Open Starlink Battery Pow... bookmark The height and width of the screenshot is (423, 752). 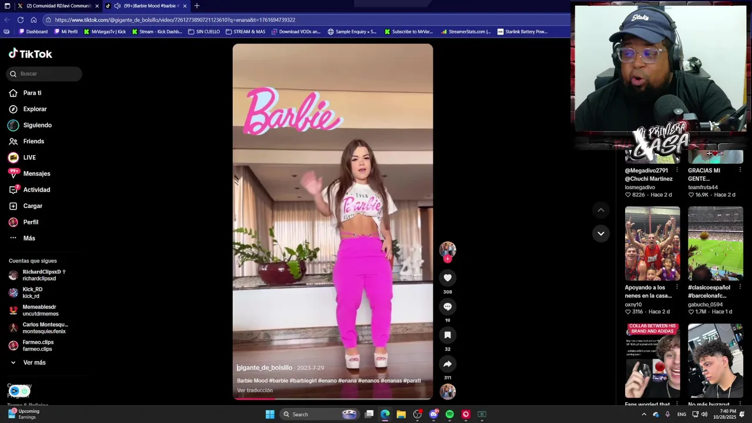522,32
